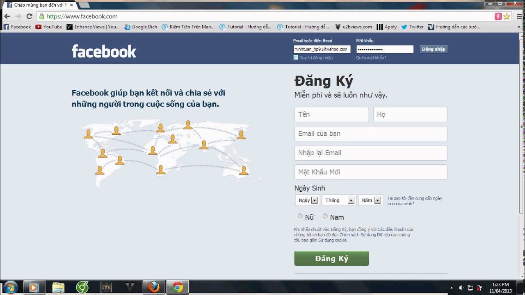This screenshot has height=295, width=525.
Task: Open the Google Dịch bookmark
Action: click(x=141, y=27)
